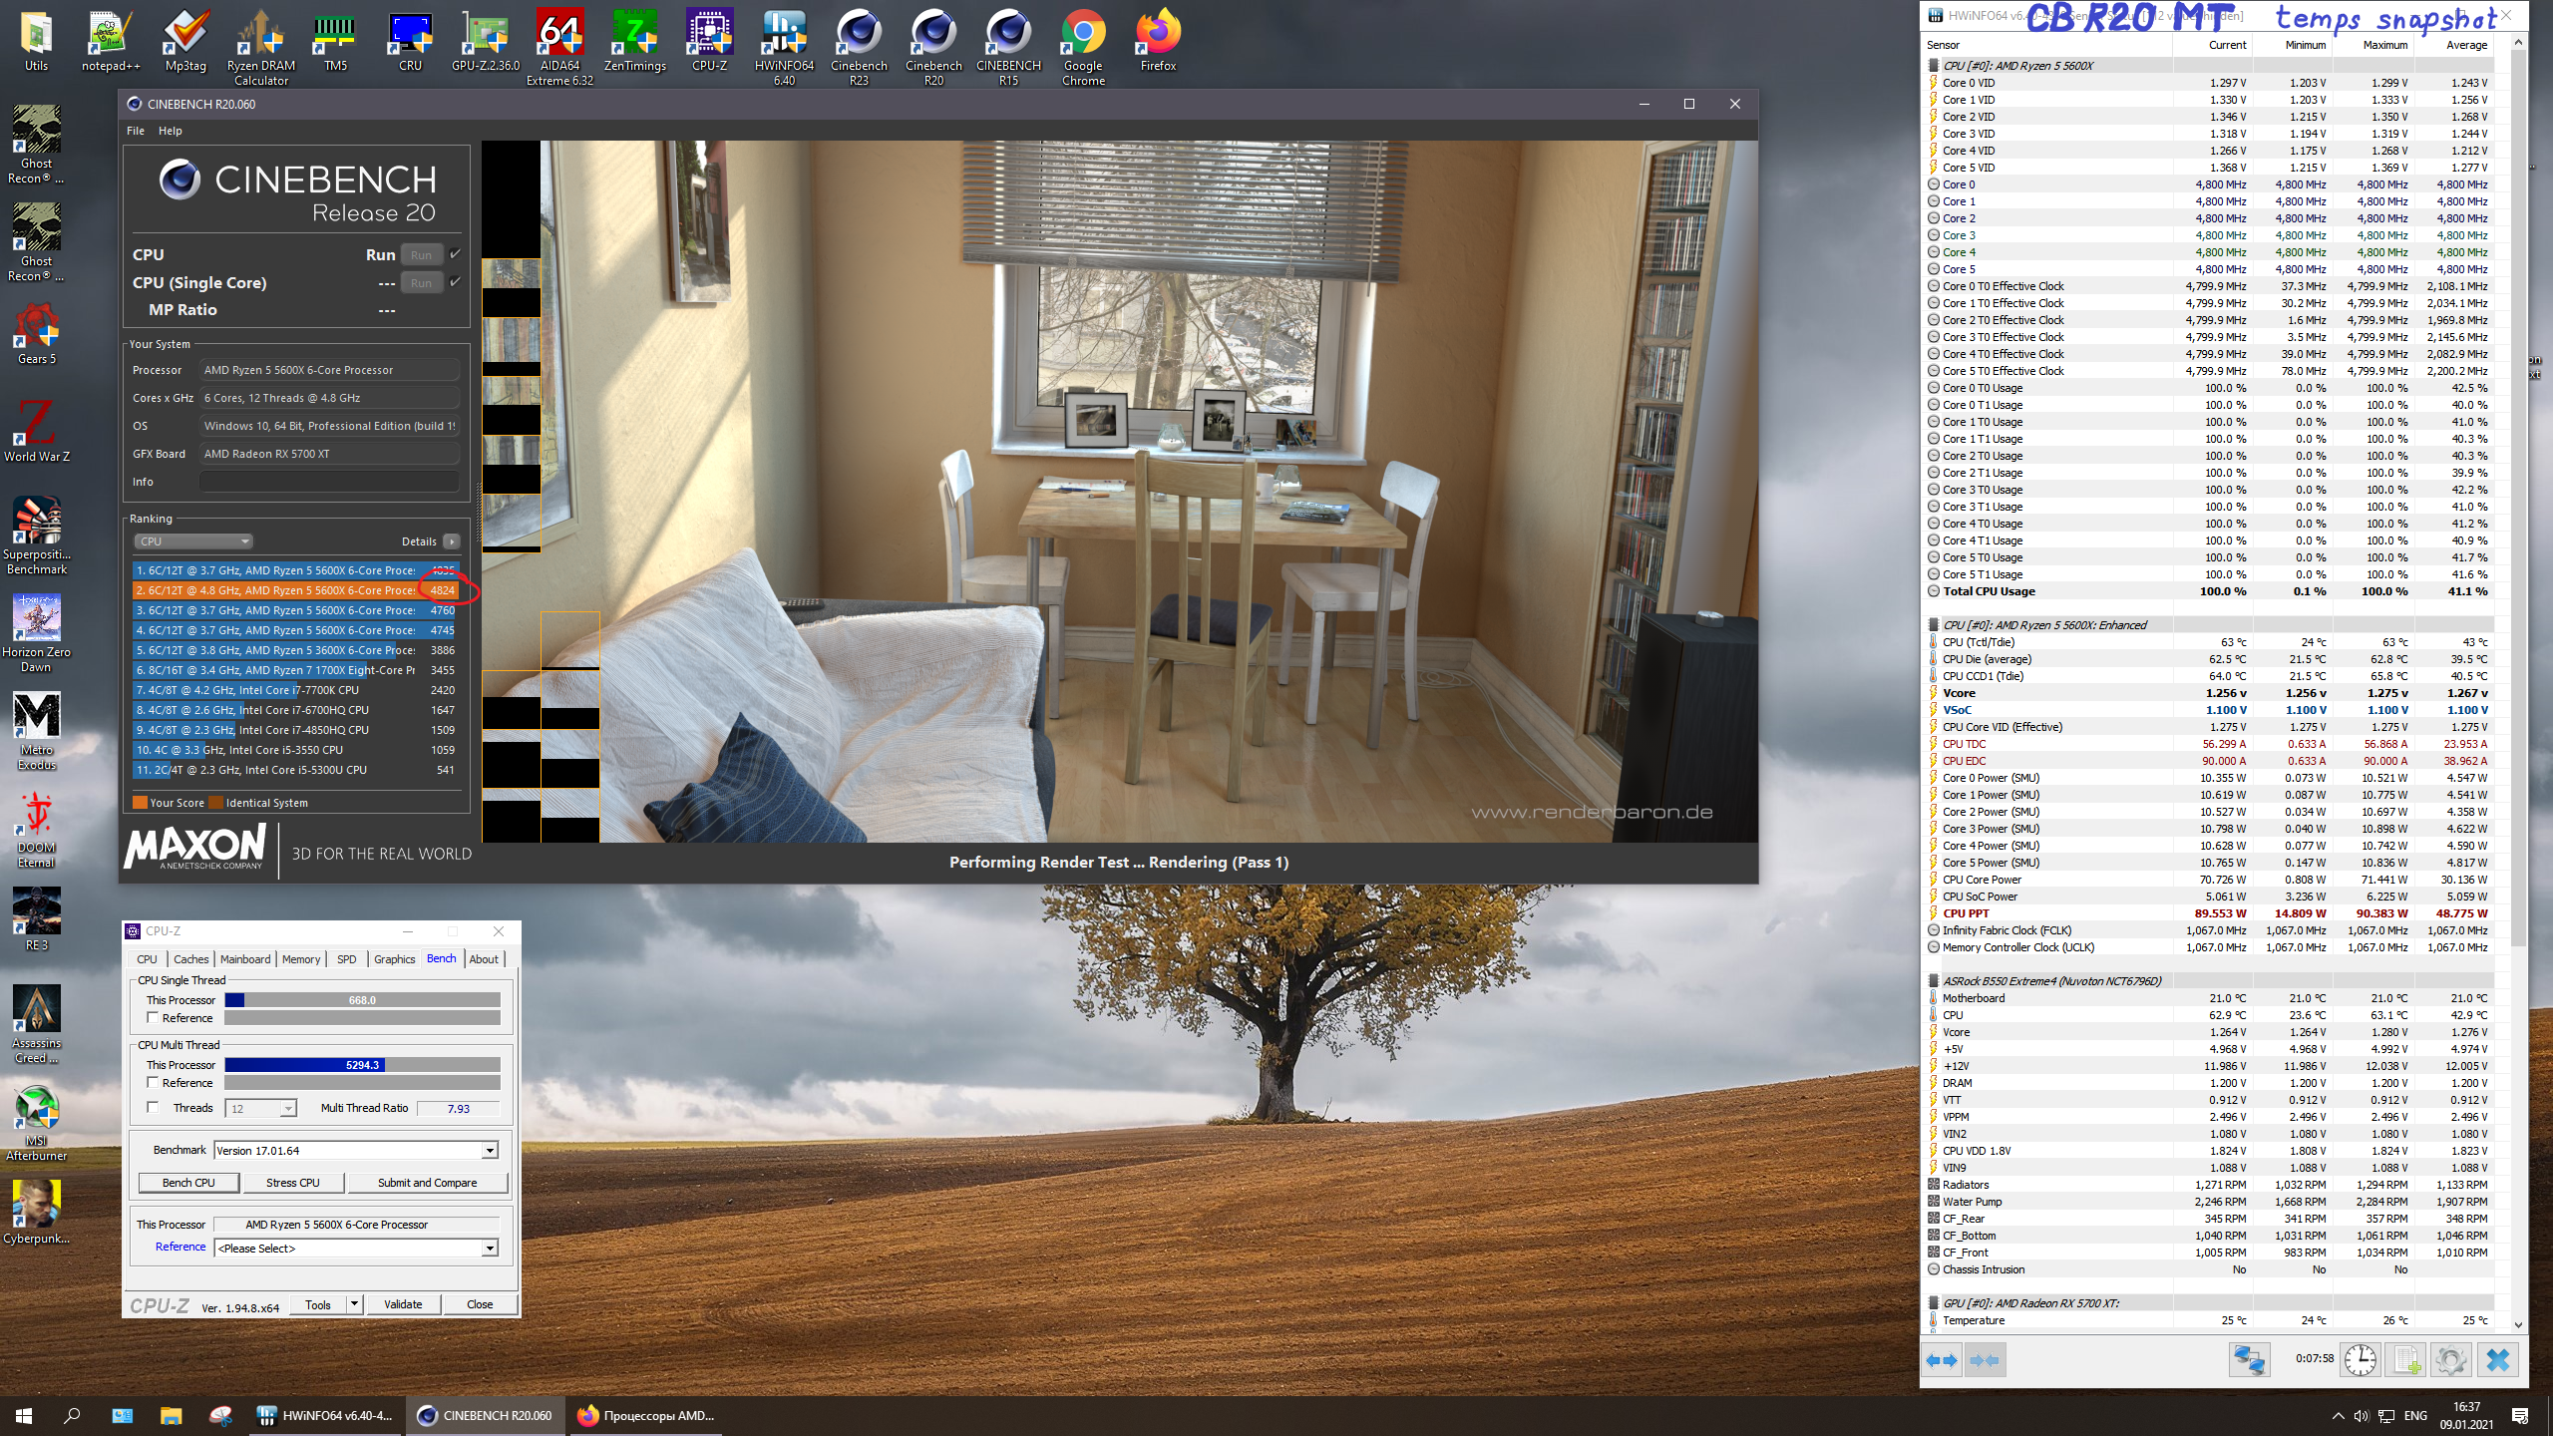The height and width of the screenshot is (1436, 2553).
Task: Reset HWiNFO sensor clock timer
Action: (2360, 1360)
